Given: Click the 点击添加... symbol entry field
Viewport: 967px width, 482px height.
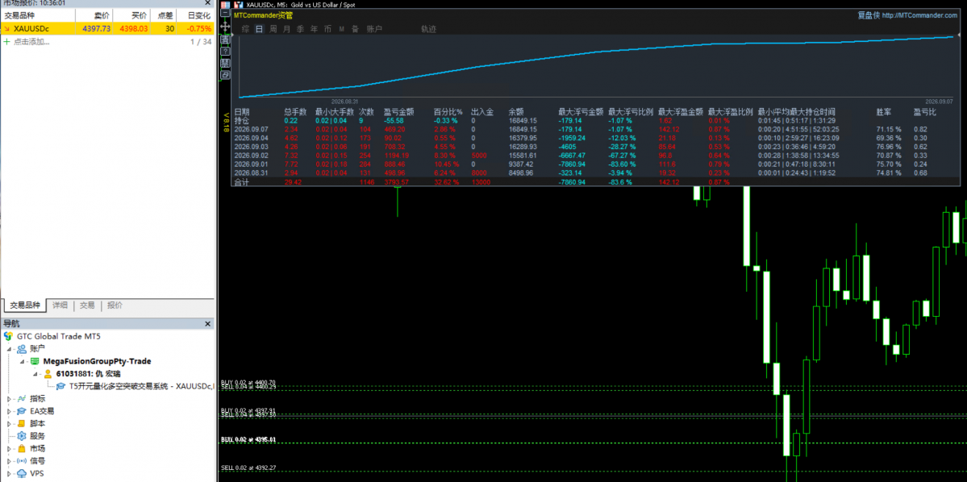Looking at the screenshot, I should click(31, 42).
